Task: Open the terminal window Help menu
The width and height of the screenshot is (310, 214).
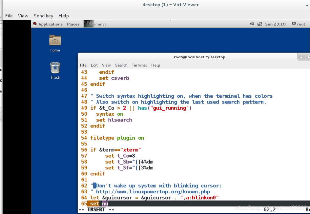Action: pos(155,65)
